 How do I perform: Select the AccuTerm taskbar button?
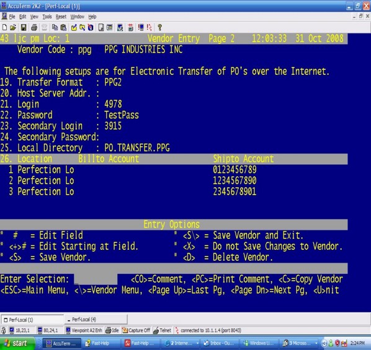pyautogui.click(x=61, y=343)
